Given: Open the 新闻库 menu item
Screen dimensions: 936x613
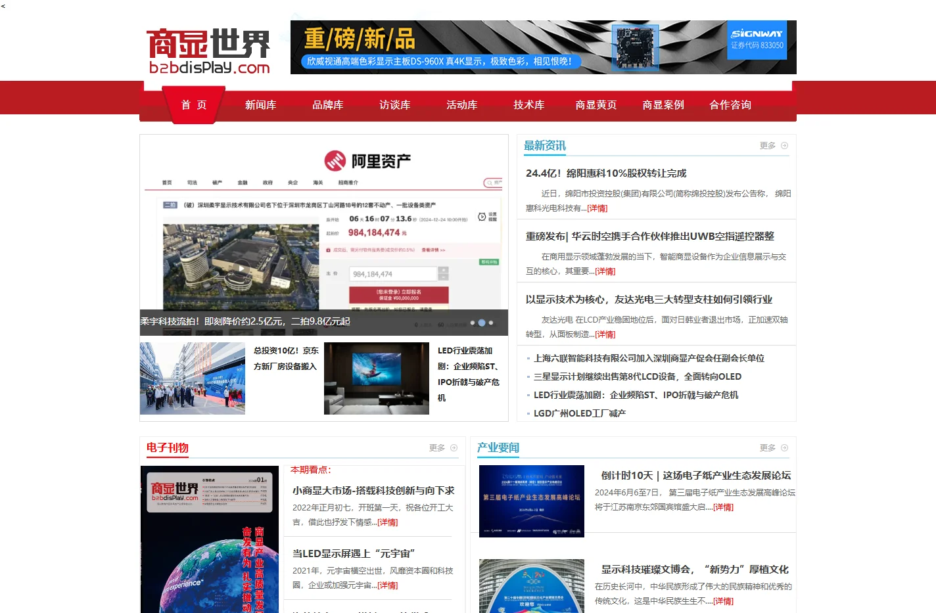Looking at the screenshot, I should [261, 105].
